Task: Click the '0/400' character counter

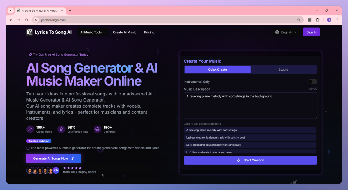Action: click(313, 89)
